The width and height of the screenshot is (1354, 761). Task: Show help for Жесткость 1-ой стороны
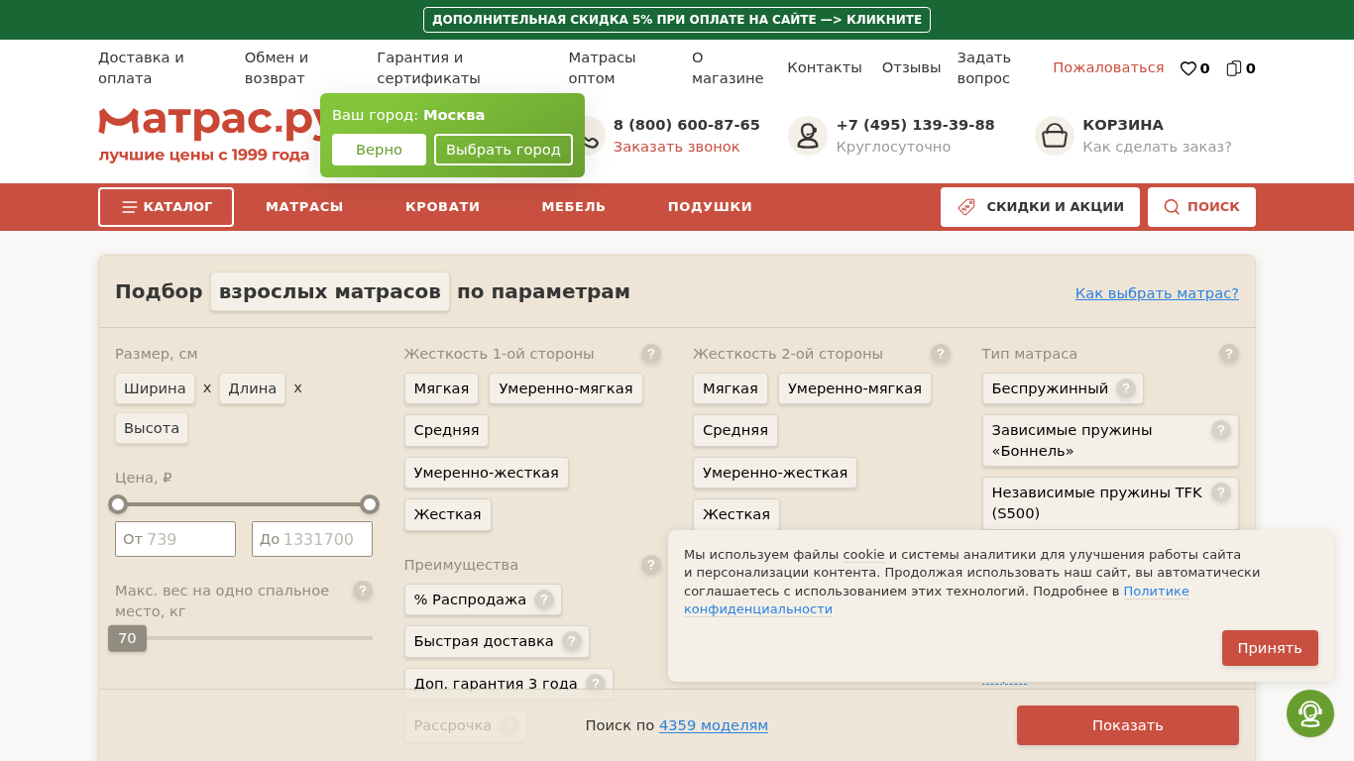(651, 354)
